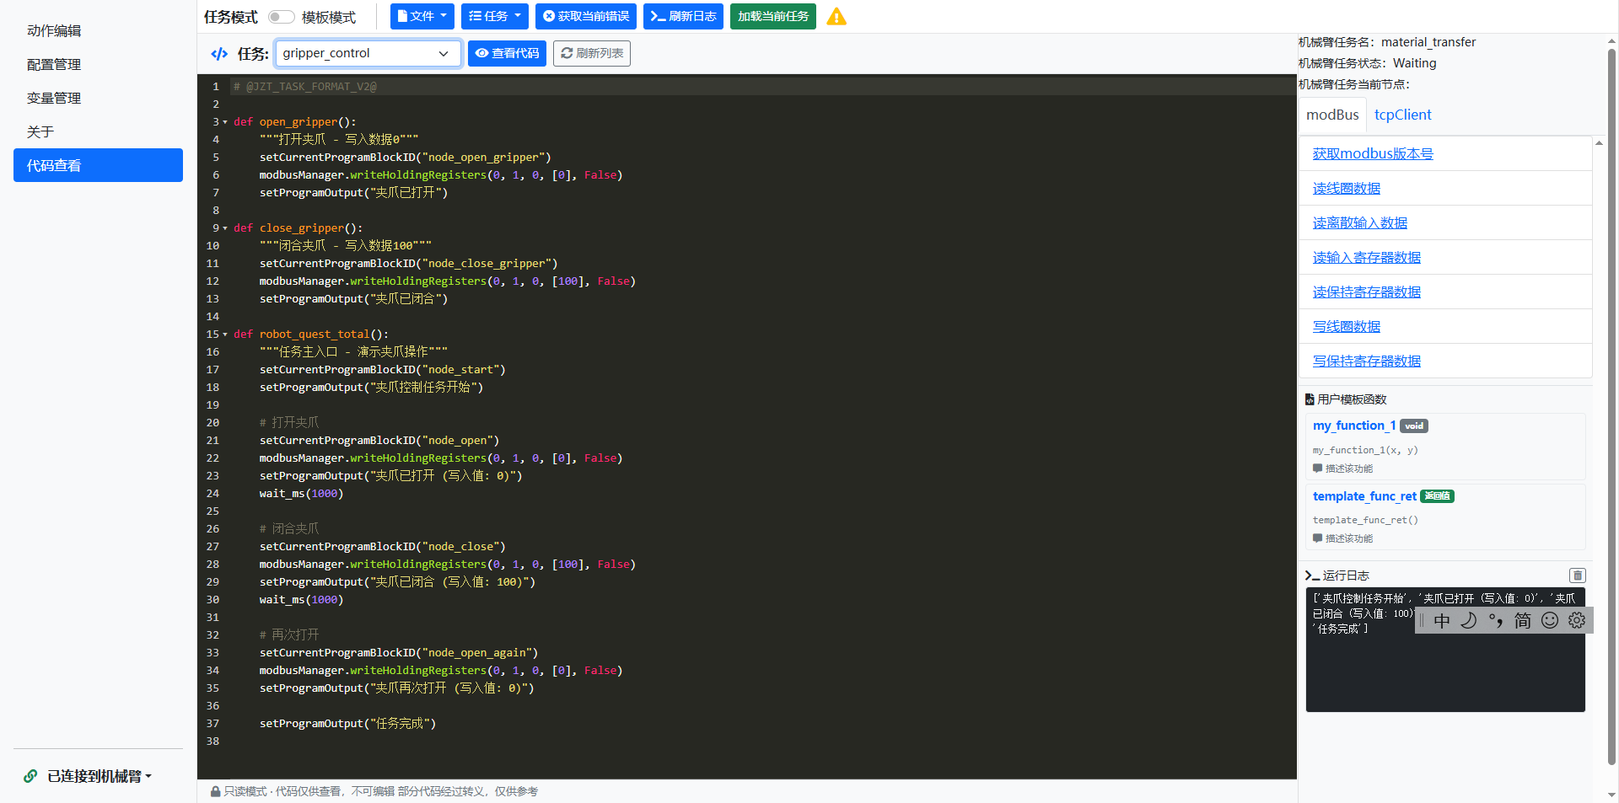Clear the run log with the trash icon
The width and height of the screenshot is (1619, 803).
click(1577, 575)
